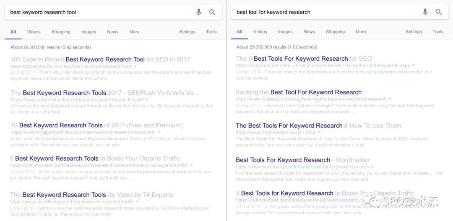Click the microphone icon in left search bar
Image resolution: width=453 pixels, height=221 pixels.
pyautogui.click(x=199, y=12)
